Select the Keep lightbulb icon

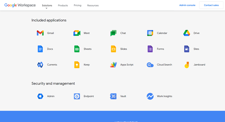(77, 65)
